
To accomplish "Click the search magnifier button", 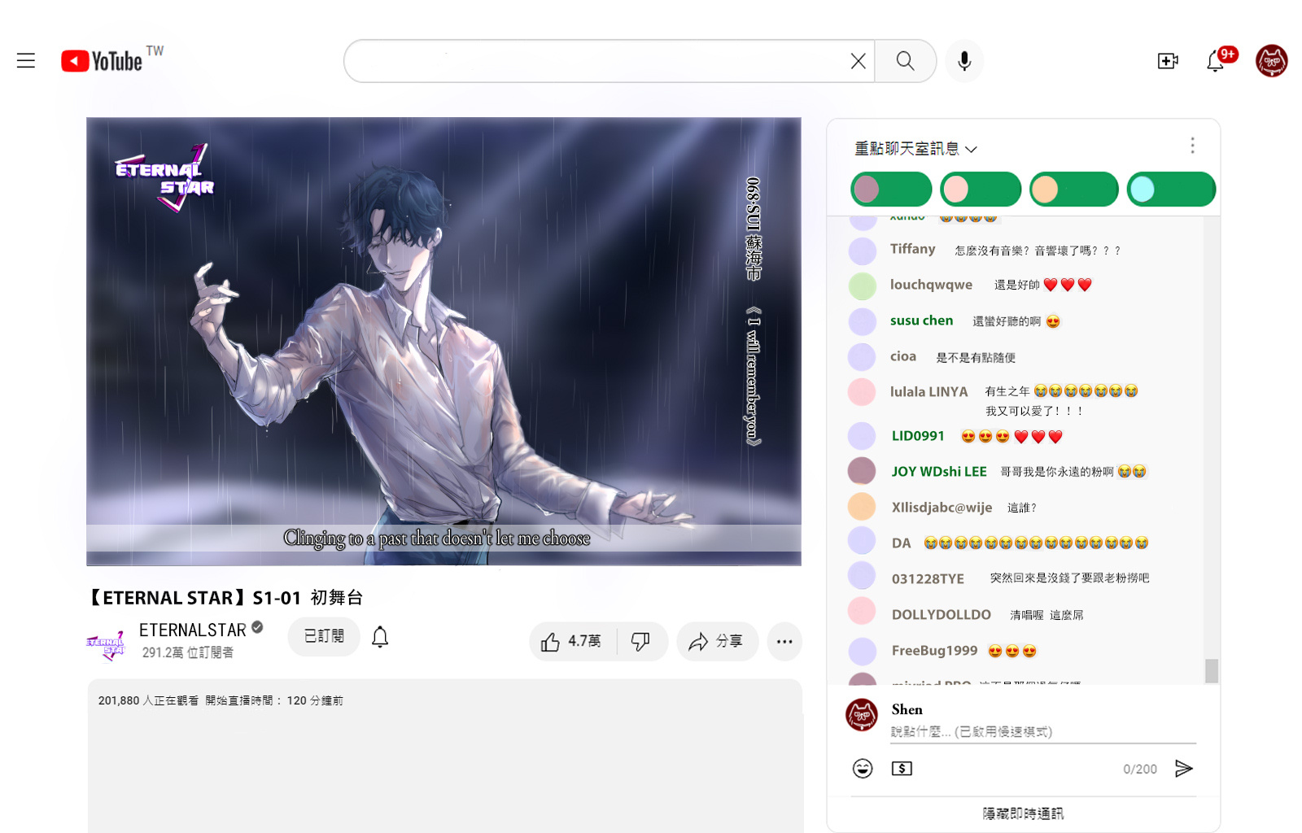I will tap(905, 61).
